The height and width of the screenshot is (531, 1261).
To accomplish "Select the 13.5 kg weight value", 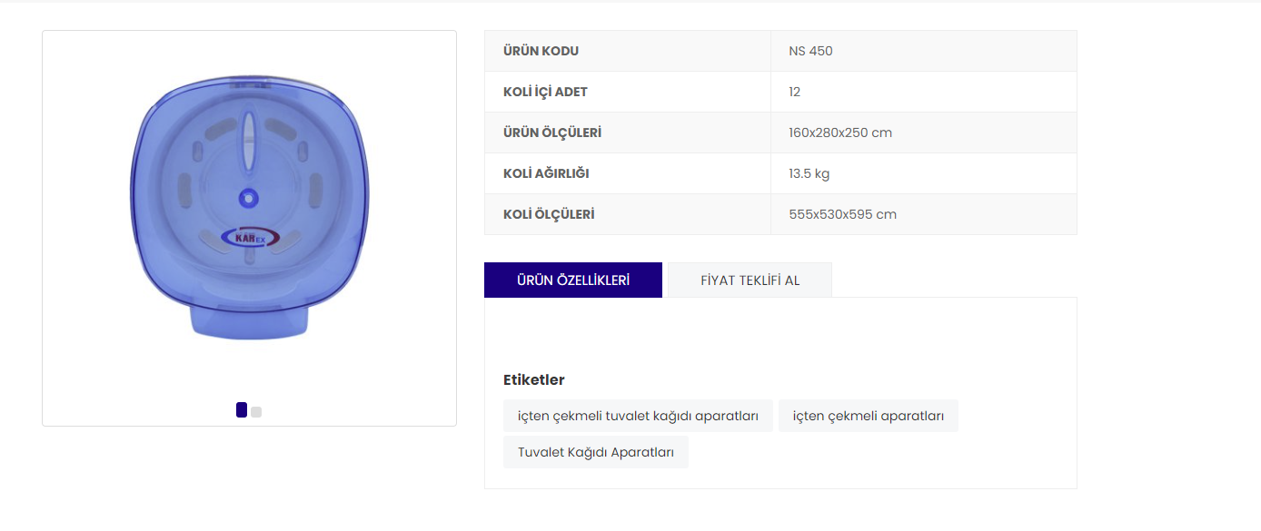I will coord(809,173).
